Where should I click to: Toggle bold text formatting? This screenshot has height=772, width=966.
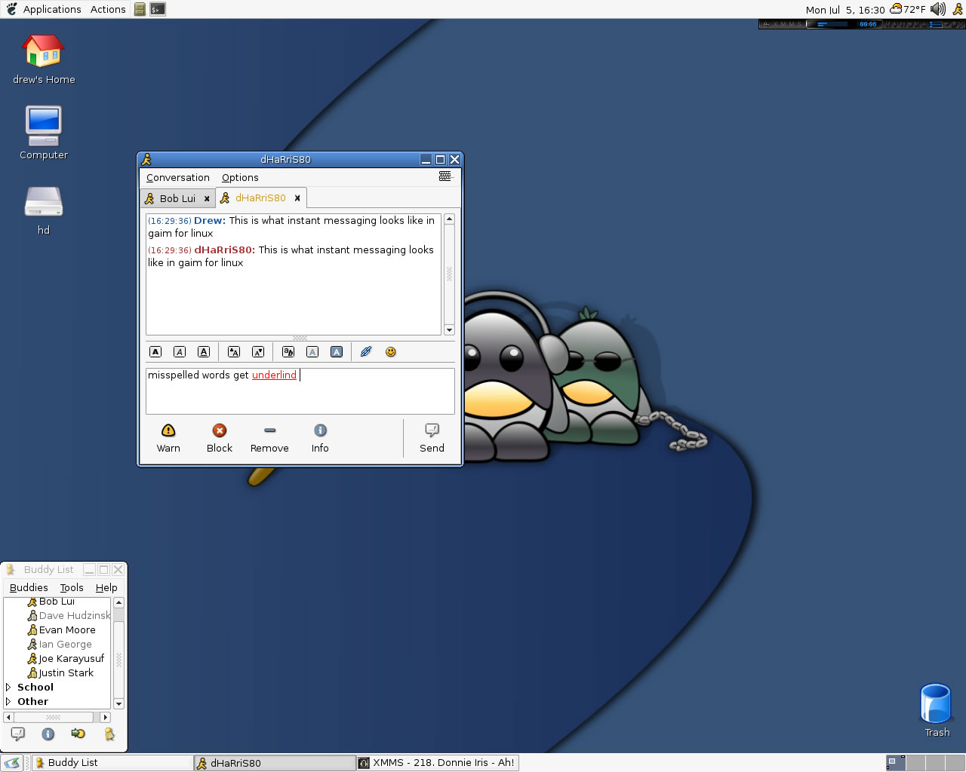coord(155,352)
